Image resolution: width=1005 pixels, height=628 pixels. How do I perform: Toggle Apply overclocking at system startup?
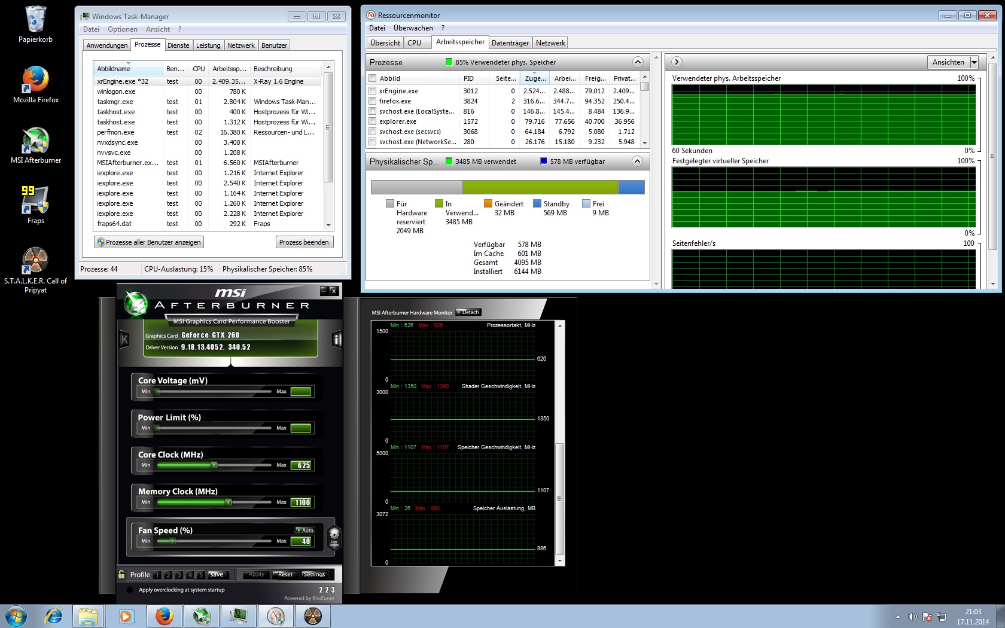coord(130,590)
